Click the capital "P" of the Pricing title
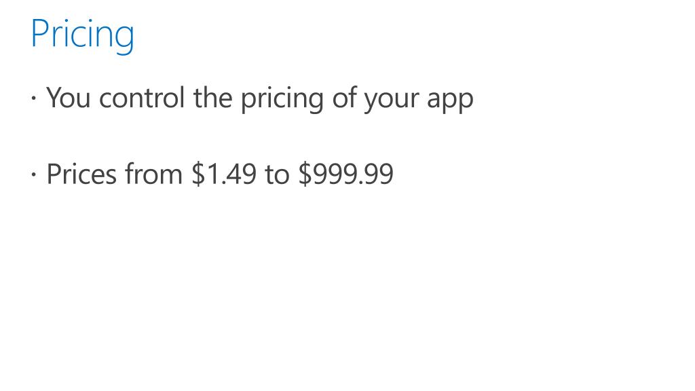The height and width of the screenshot is (391, 695). tap(40, 33)
